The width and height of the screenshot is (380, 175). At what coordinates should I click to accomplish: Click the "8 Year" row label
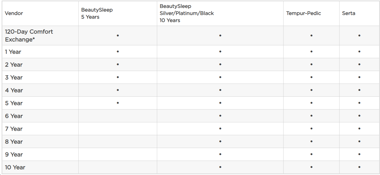14,142
